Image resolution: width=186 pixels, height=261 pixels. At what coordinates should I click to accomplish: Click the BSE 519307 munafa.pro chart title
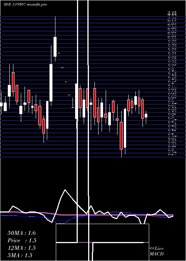click(x=25, y=4)
